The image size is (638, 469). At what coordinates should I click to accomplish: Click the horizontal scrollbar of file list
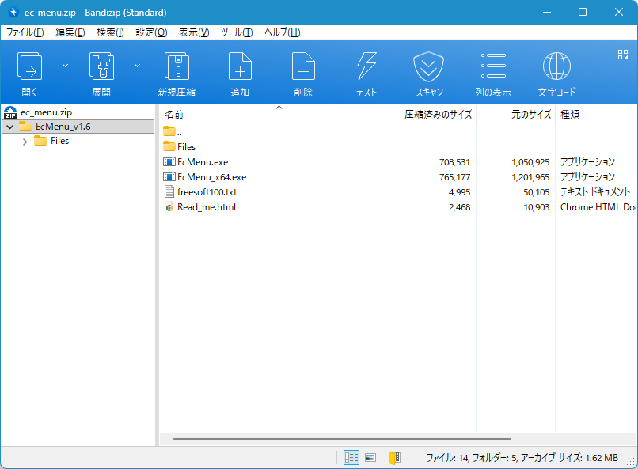[x=342, y=439]
